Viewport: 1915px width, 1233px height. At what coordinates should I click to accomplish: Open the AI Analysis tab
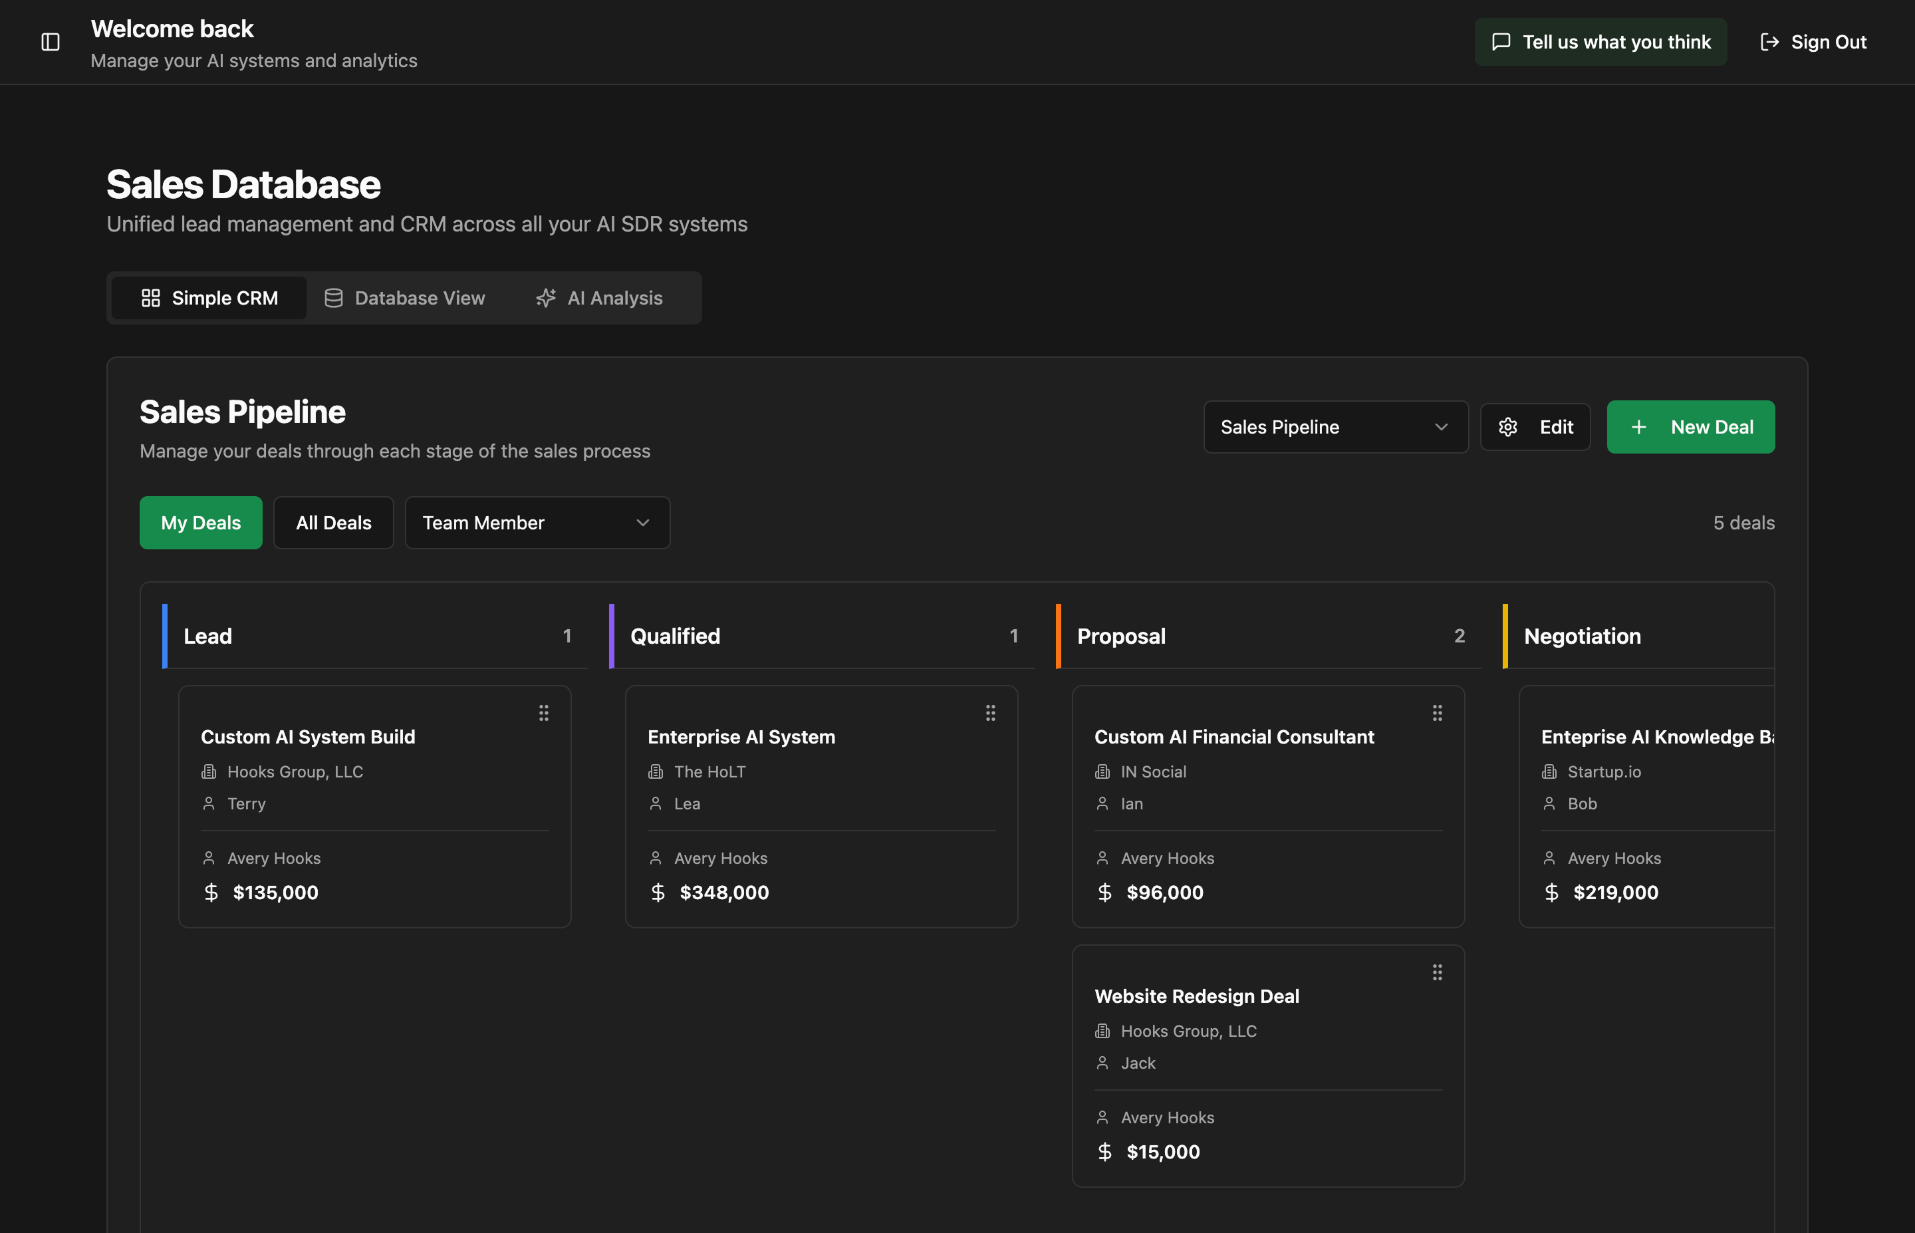click(599, 298)
